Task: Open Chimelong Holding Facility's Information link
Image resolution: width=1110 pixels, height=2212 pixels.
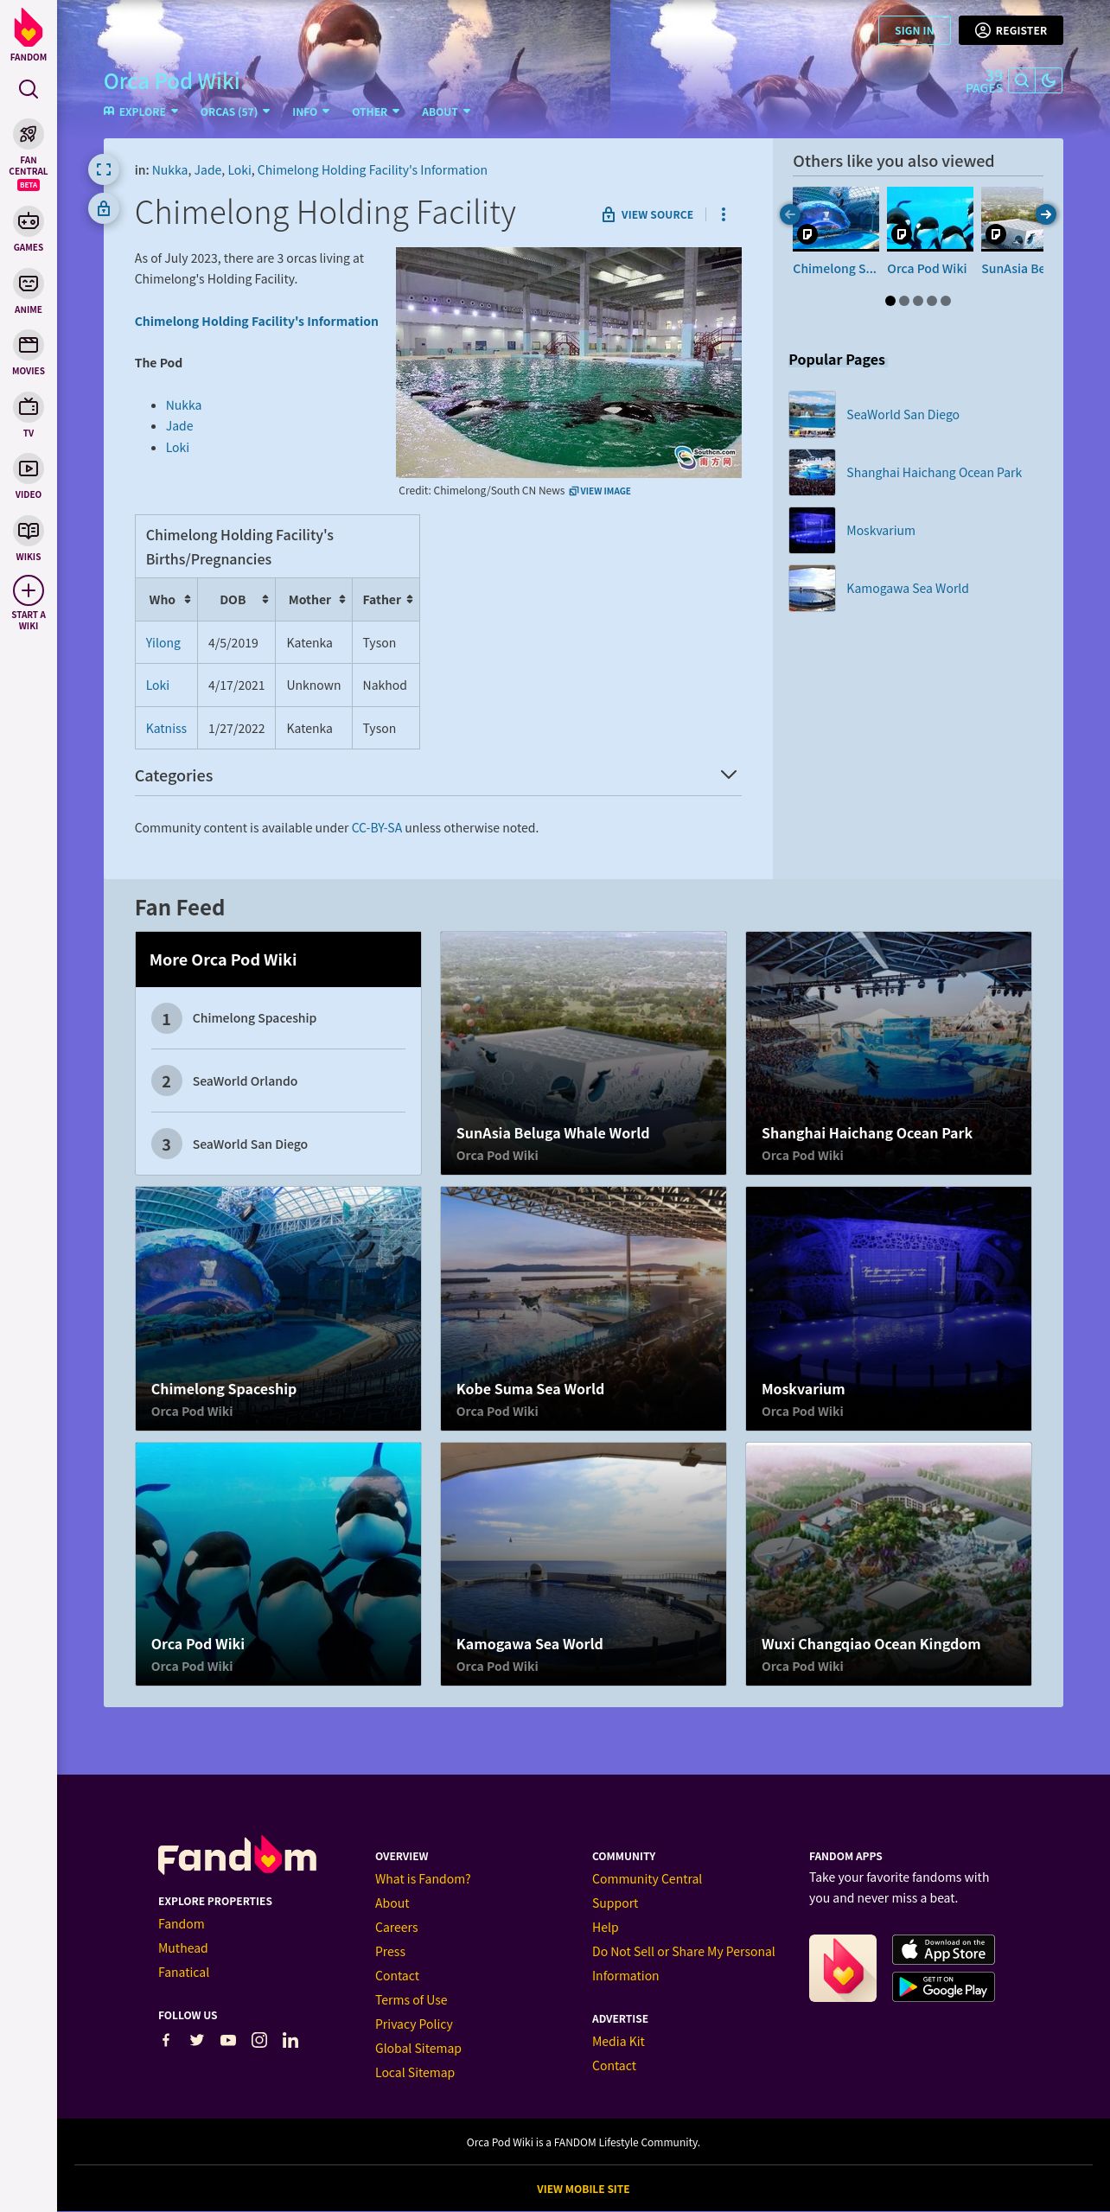Action: (x=256, y=322)
